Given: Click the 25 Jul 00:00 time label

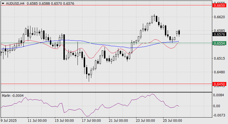Looking at the screenshot, I should tap(172, 121).
